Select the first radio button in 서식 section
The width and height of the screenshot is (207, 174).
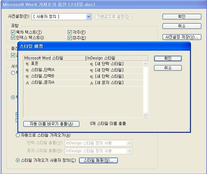(13, 73)
